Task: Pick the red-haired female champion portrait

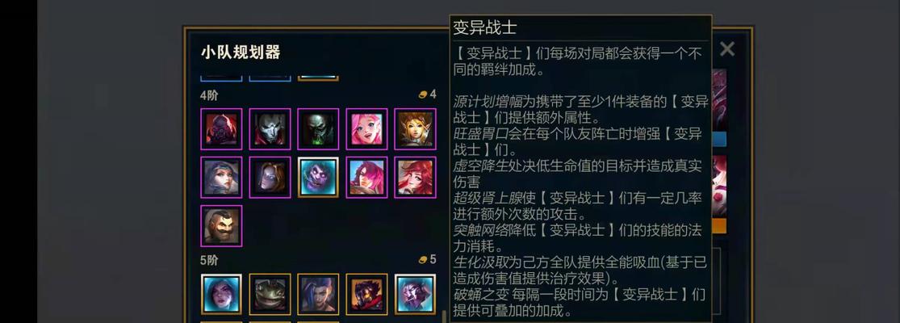Action: pyautogui.click(x=415, y=178)
